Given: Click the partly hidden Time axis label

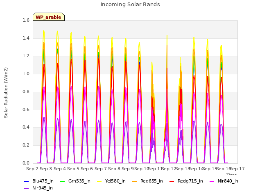Looking at the screenshot, I should 231,174.
